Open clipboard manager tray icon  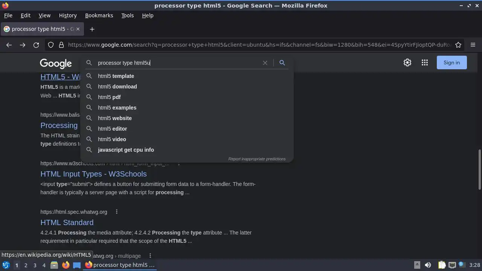[x=442, y=265]
